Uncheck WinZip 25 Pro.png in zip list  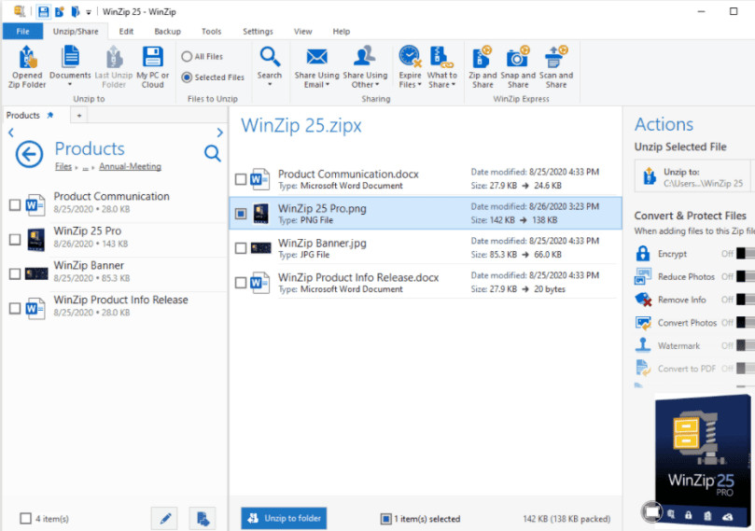tap(241, 214)
